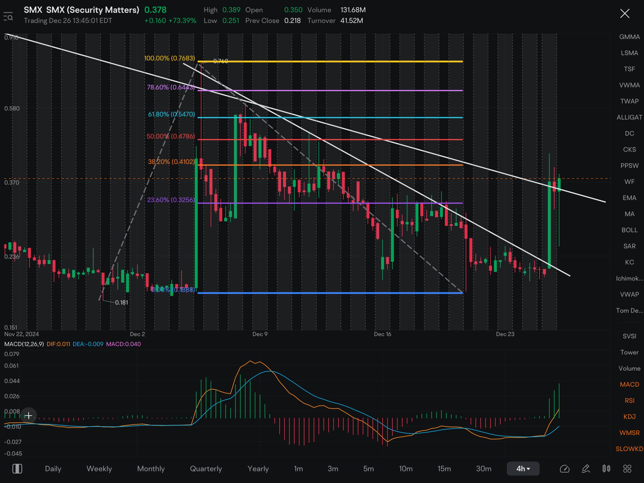Enable the VWAP indicator

[x=629, y=294]
